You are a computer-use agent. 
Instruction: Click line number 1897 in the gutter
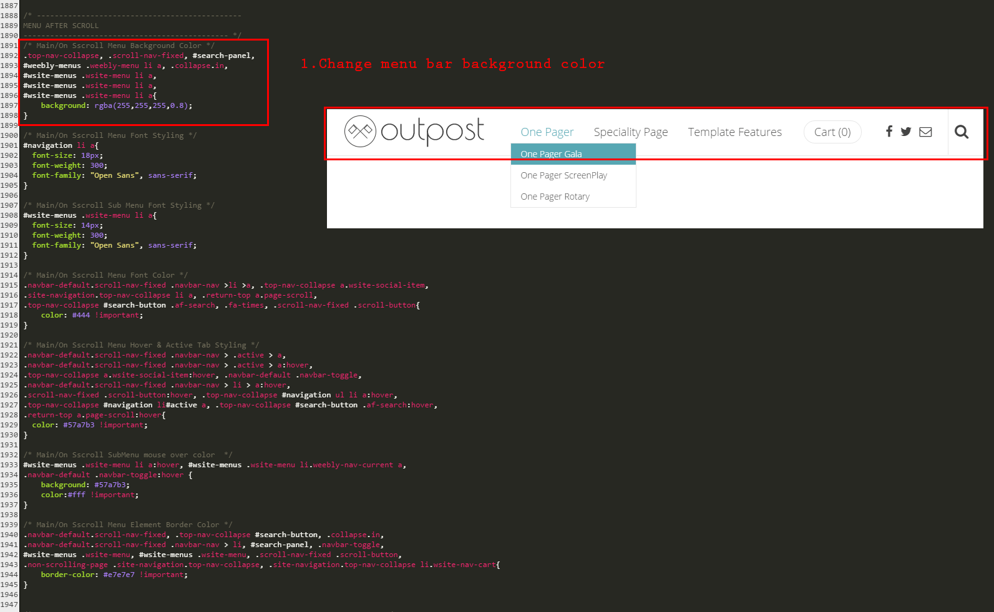pos(9,105)
